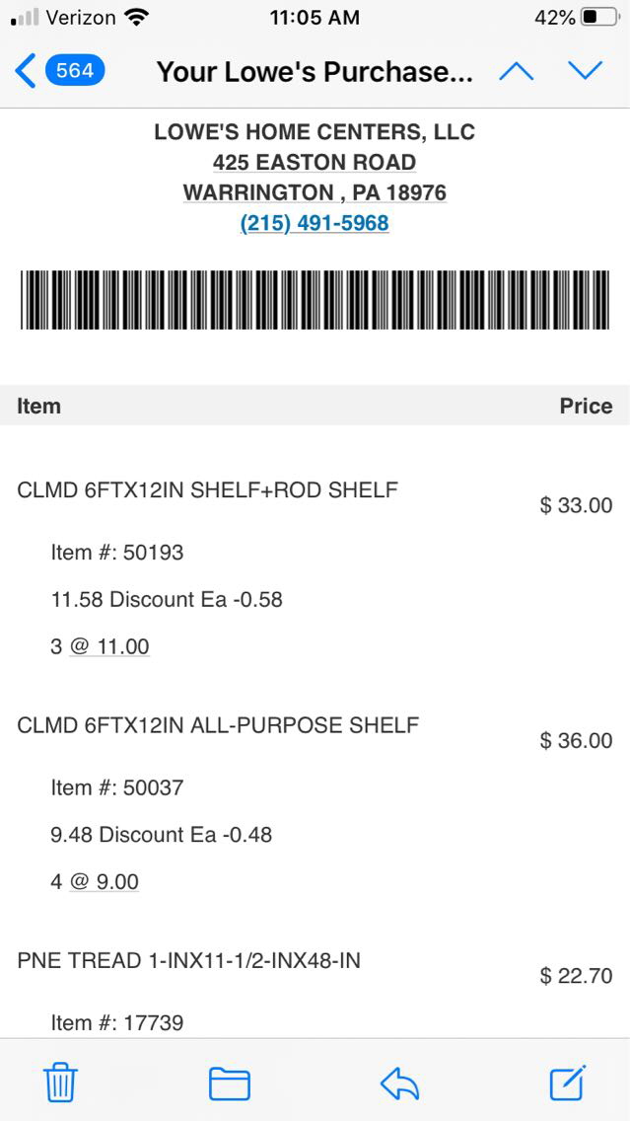The width and height of the screenshot is (630, 1121).
Task: Select the PNE TREAD item name
Action: point(188,960)
